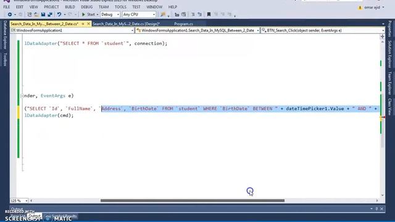Open the WINDOW menu

154,7
